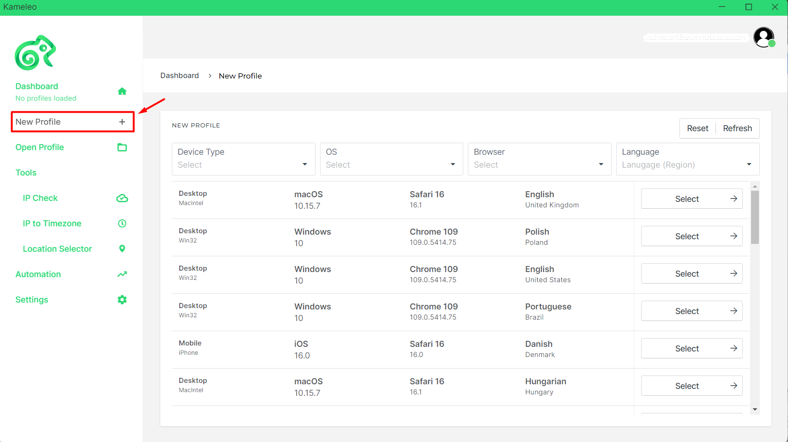The height and width of the screenshot is (442, 788).
Task: Open the Device Type dropdown
Action: pyautogui.click(x=243, y=159)
